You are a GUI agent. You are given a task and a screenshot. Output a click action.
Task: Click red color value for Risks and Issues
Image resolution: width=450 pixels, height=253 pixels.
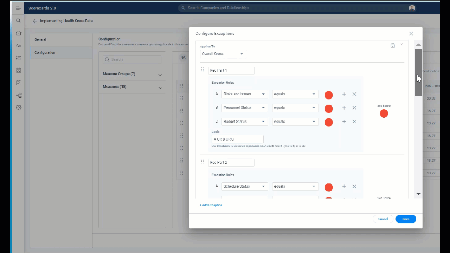tap(329, 95)
